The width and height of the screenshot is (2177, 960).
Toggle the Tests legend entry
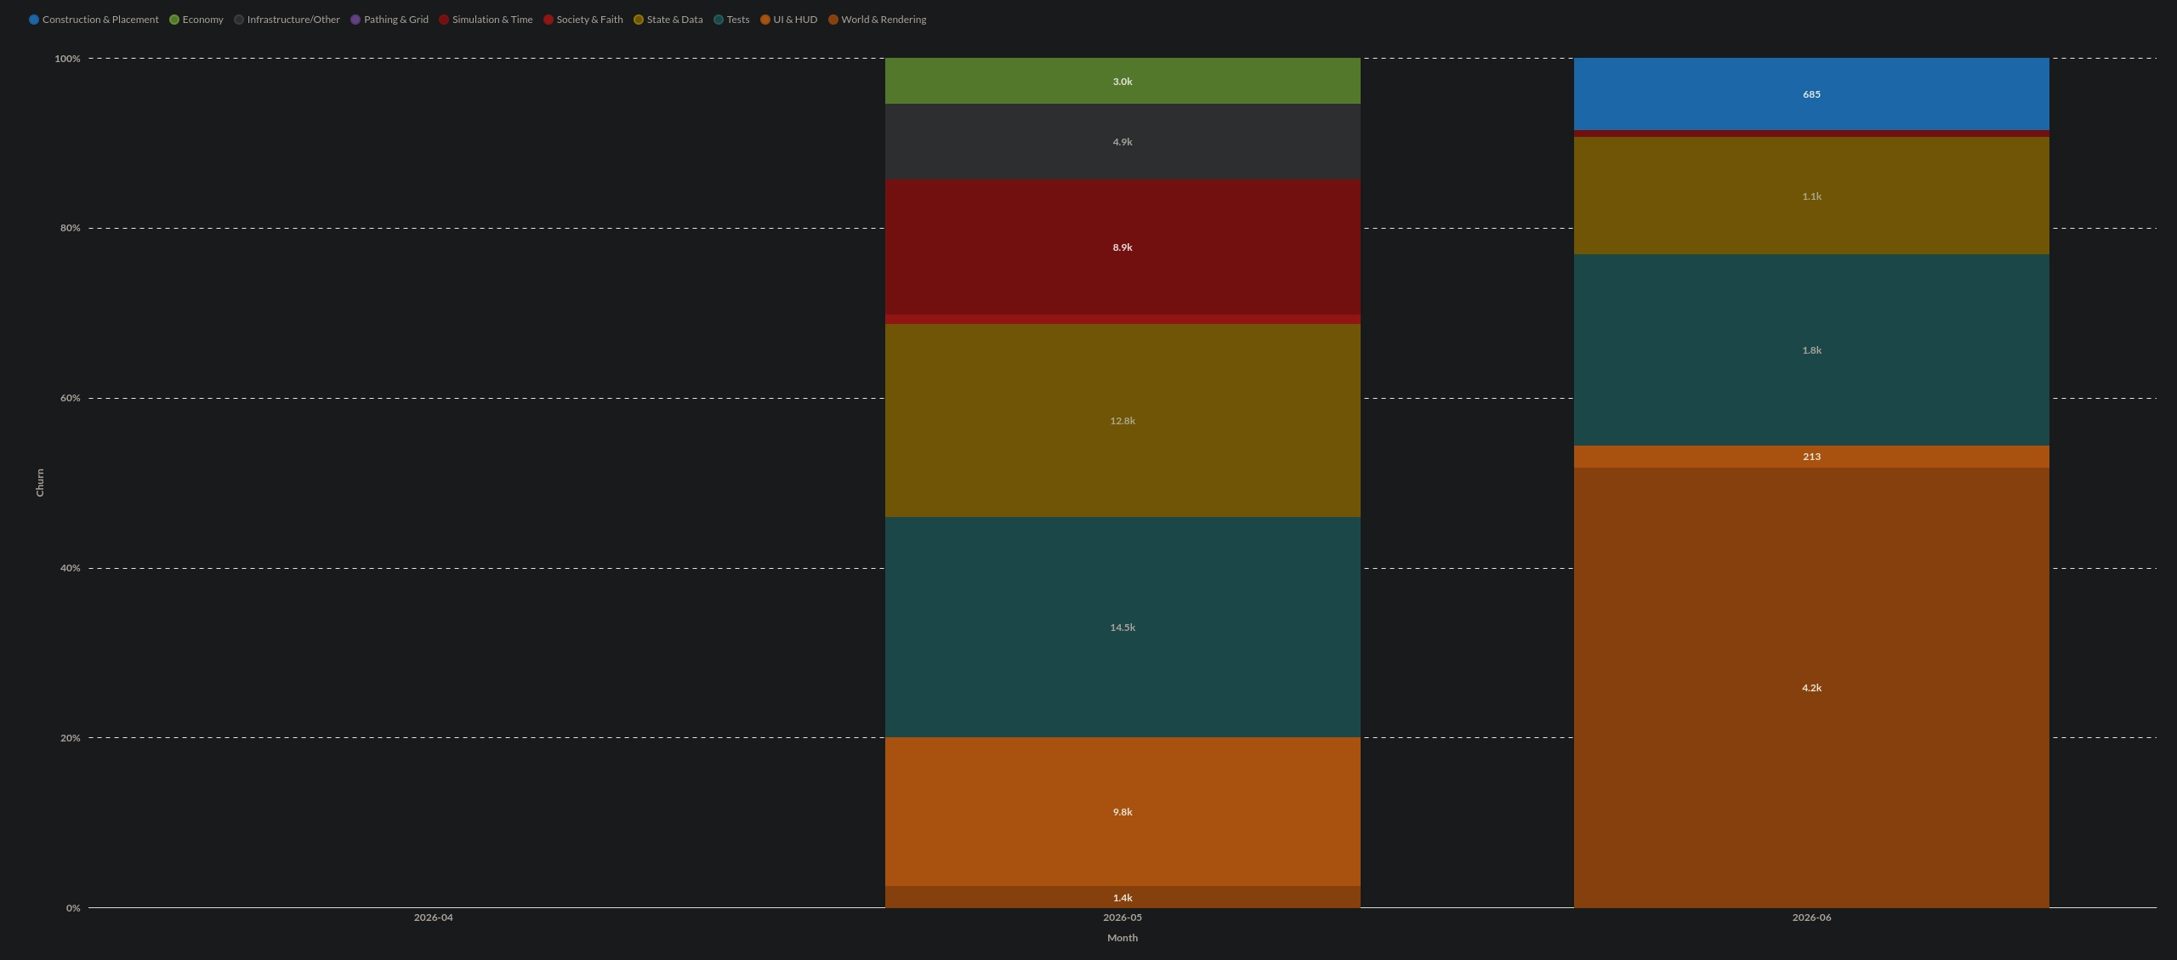click(x=731, y=20)
